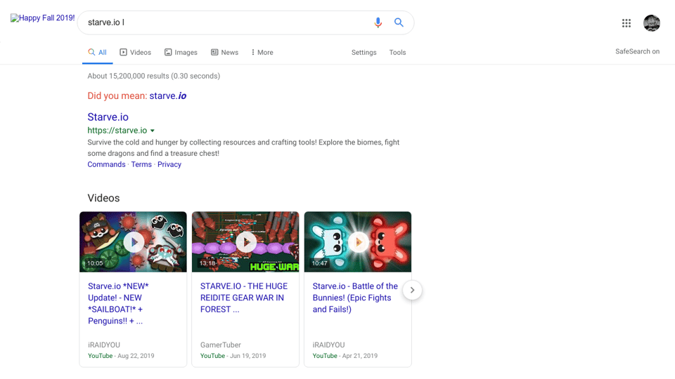Open the Google apps grid
The width and height of the screenshot is (675, 379).
pos(626,23)
